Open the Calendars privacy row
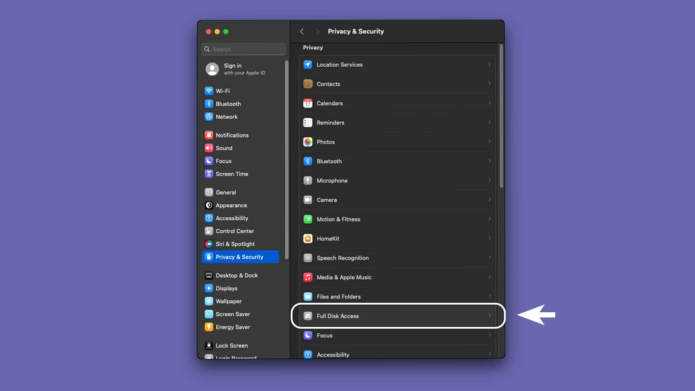The height and width of the screenshot is (391, 695). point(397,103)
